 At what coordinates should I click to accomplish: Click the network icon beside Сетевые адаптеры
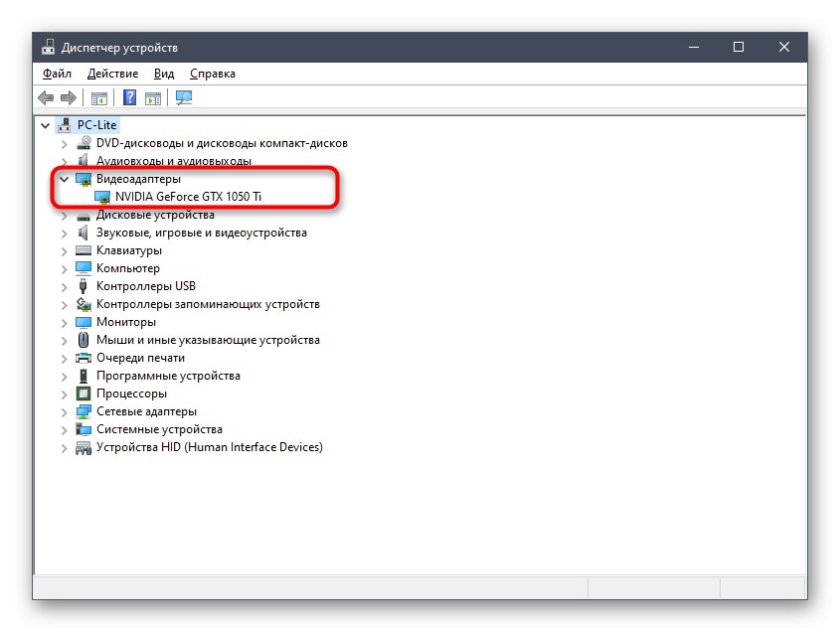coord(83,411)
